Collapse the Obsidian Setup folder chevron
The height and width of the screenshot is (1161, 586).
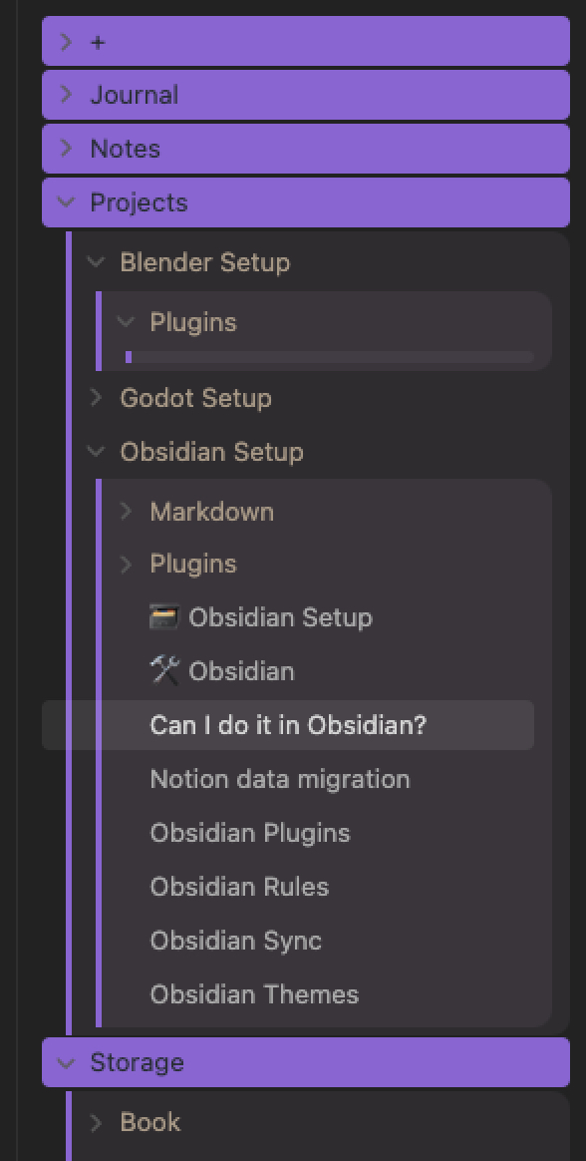point(97,452)
